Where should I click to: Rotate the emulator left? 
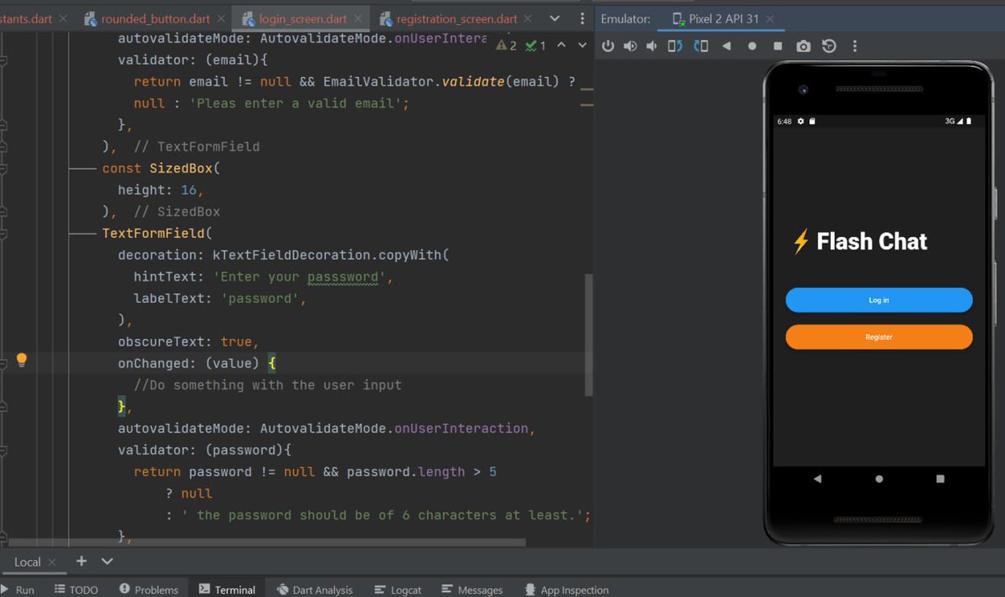(675, 46)
